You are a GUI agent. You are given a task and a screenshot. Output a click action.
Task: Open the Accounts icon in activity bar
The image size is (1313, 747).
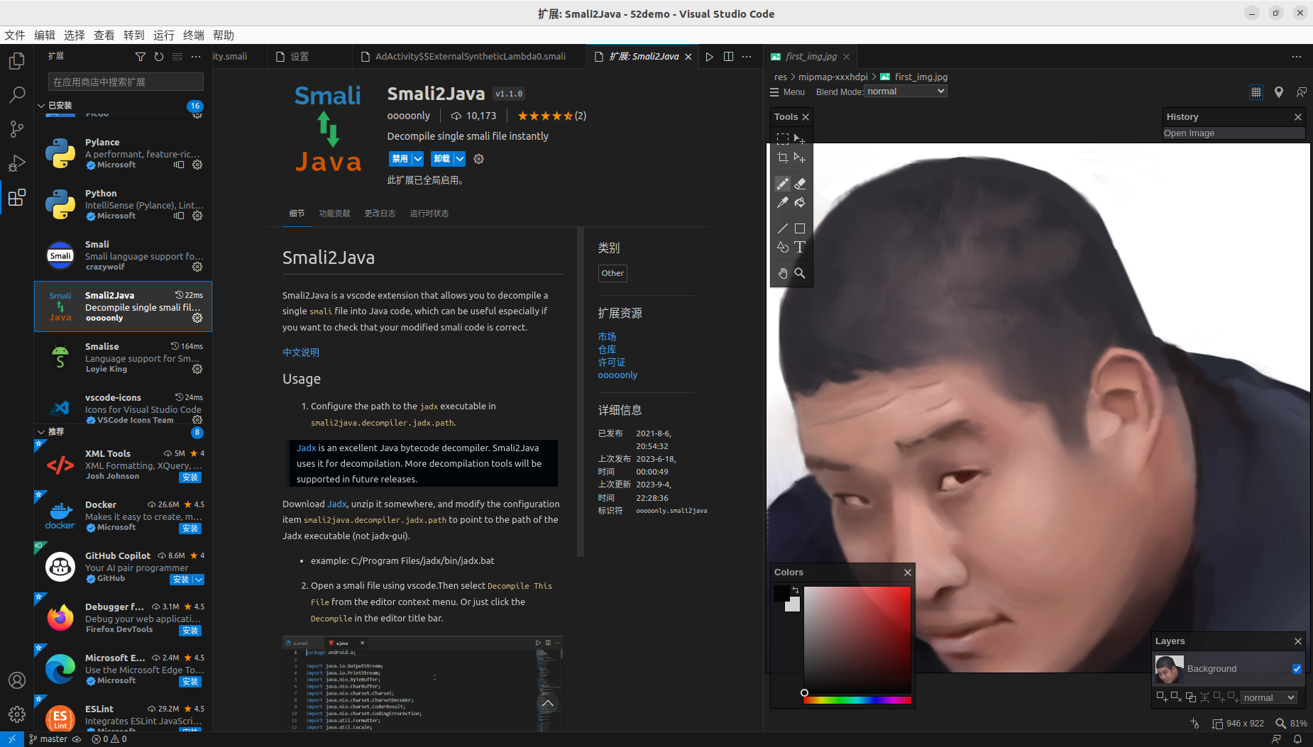[17, 680]
